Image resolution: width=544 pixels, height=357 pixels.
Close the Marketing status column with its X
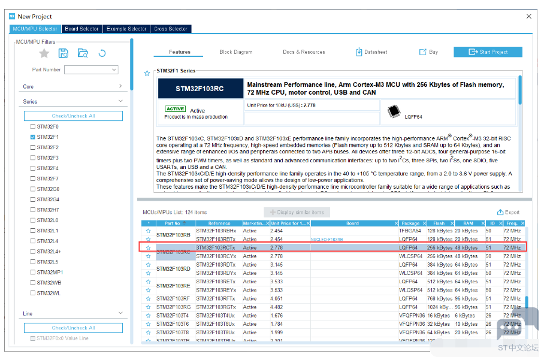click(x=268, y=223)
